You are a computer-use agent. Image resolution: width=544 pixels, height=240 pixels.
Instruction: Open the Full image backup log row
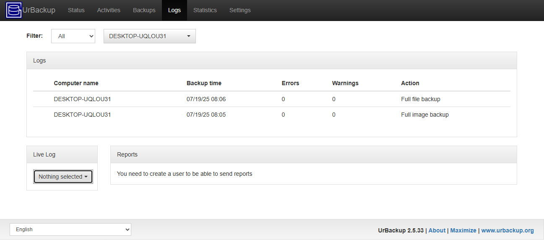coord(272,115)
